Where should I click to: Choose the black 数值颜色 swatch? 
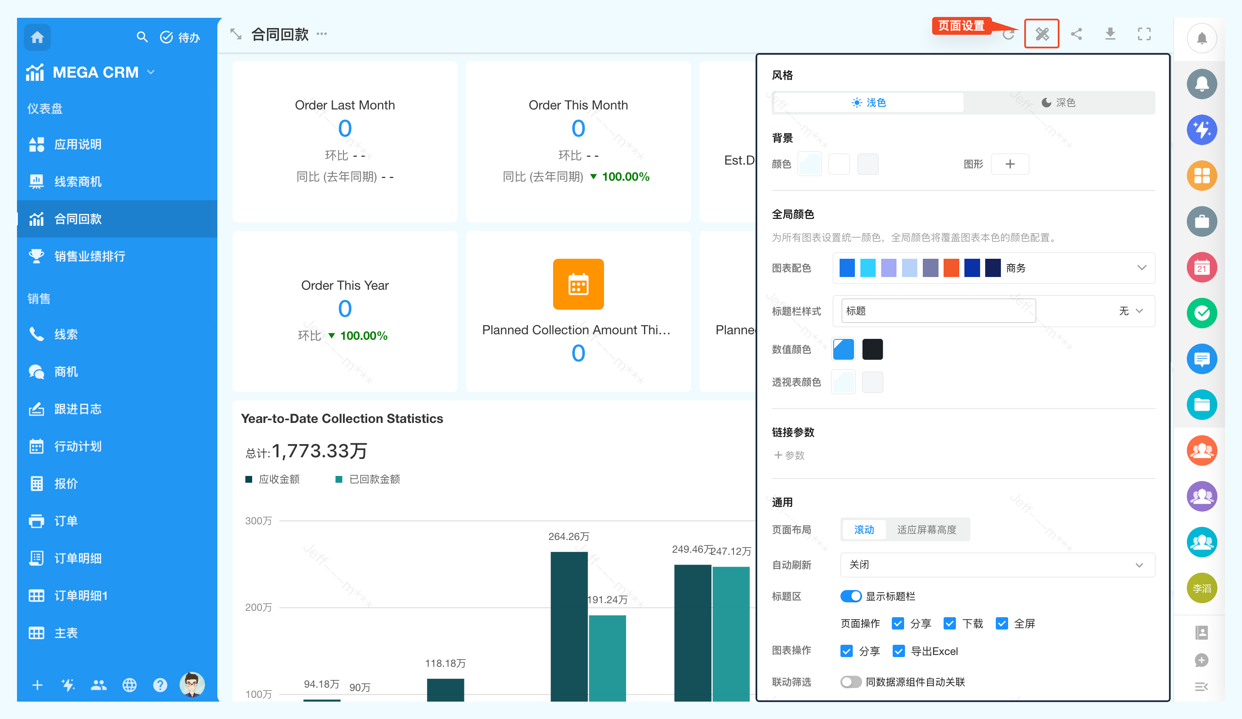click(x=872, y=349)
